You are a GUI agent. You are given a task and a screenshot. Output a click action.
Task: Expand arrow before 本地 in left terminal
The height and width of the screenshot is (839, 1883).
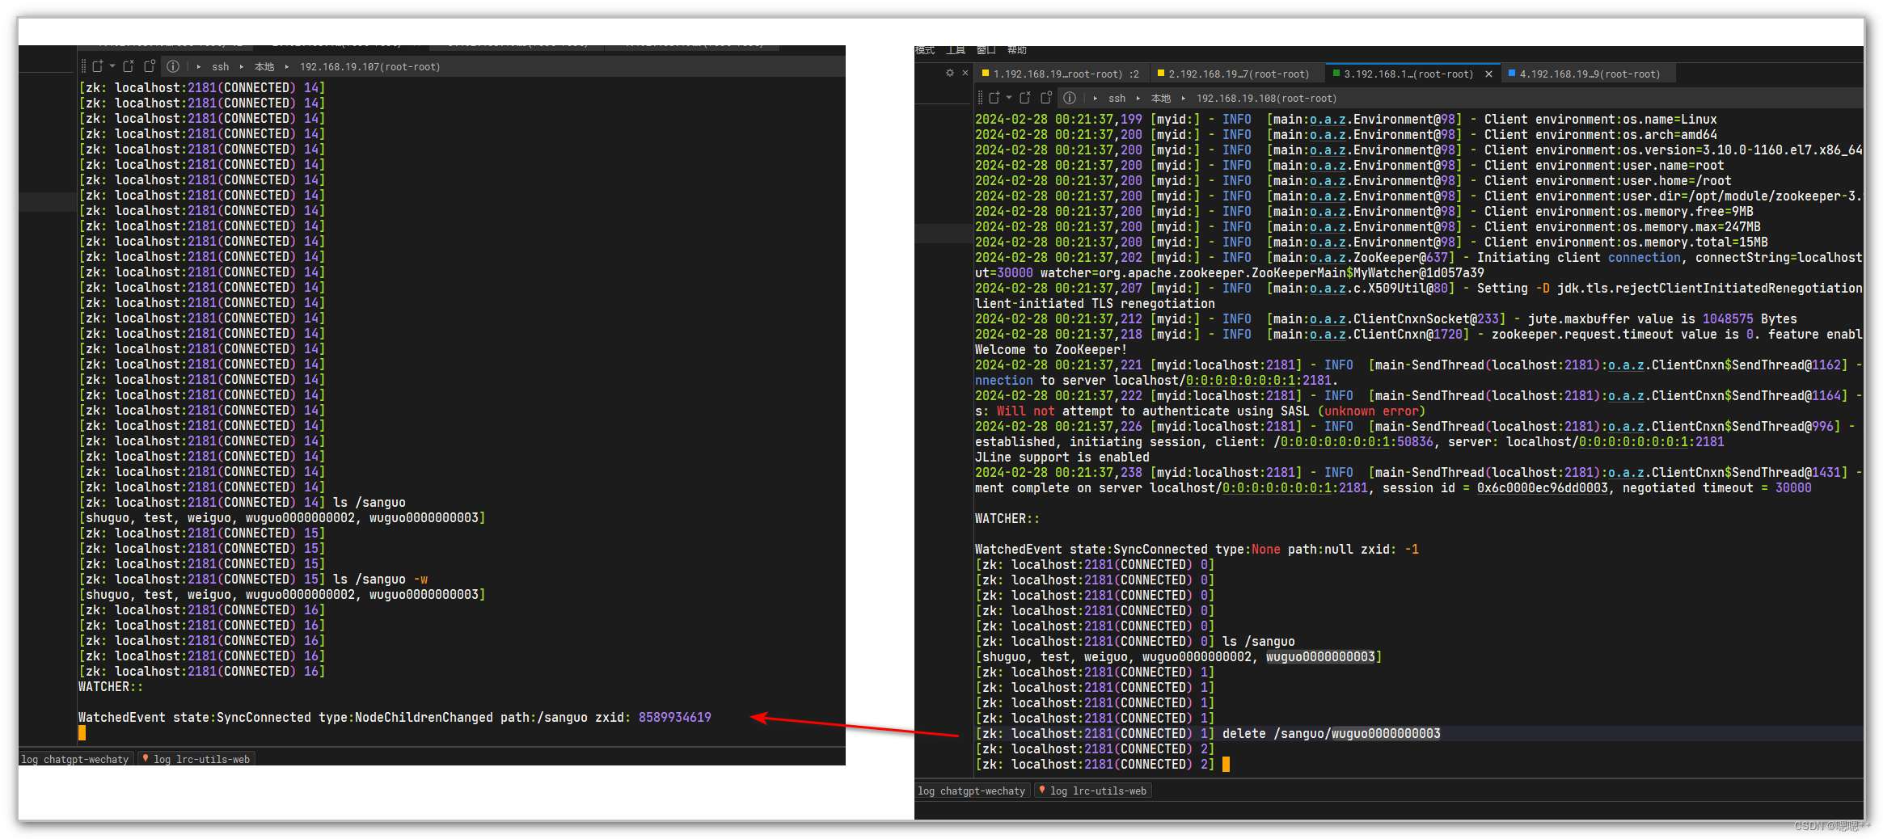click(242, 67)
